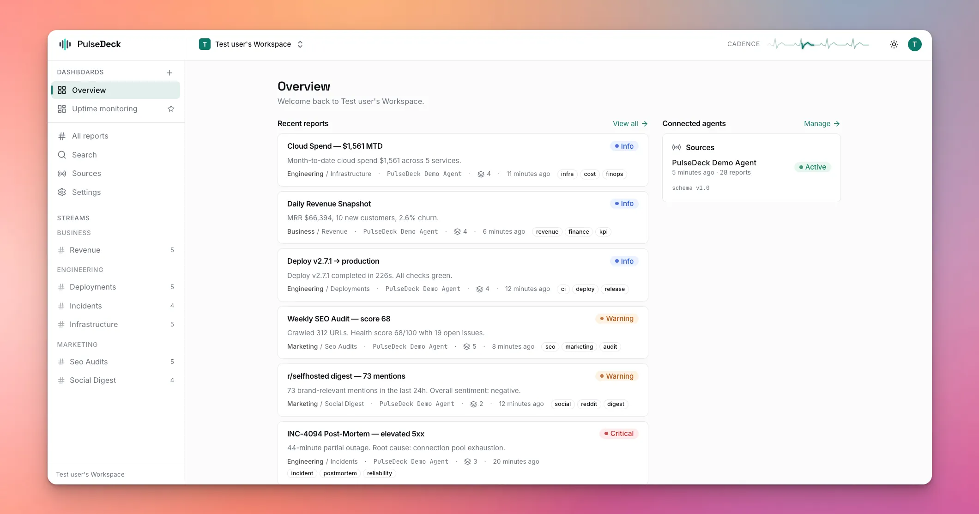This screenshot has height=514, width=979.
Task: Click the Info badge on Cloud Spend
Action: coord(624,146)
